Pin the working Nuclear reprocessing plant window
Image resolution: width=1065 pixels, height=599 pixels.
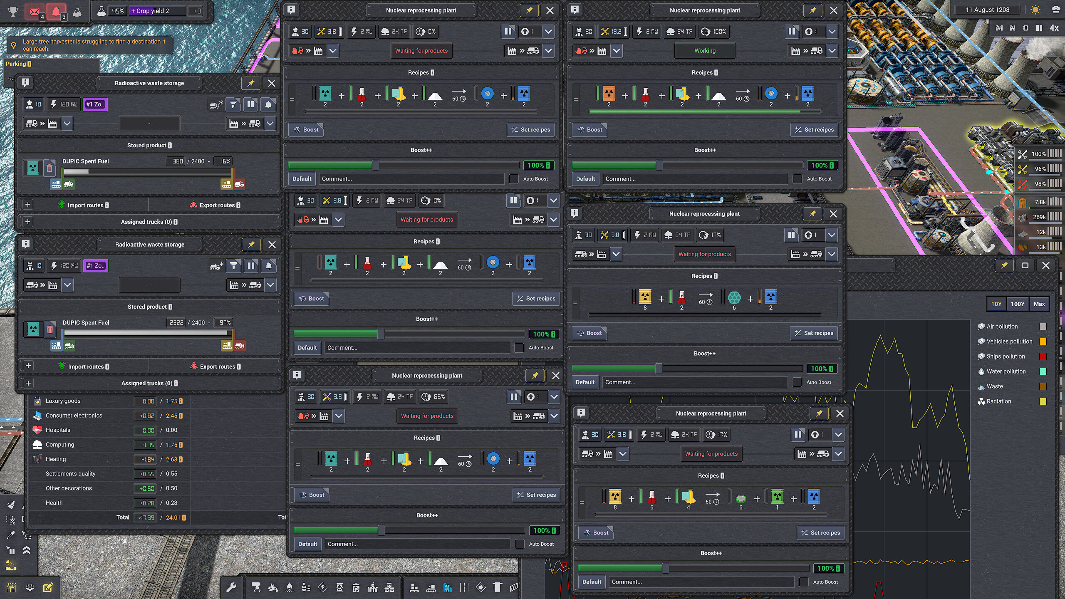812,10
